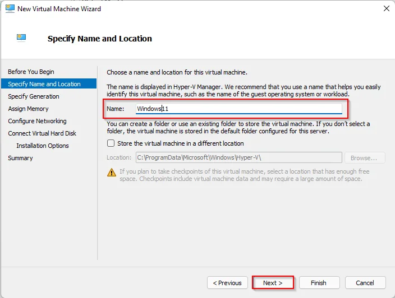The width and height of the screenshot is (395, 298).
Task: Click the checkpoints warning message text
Action: point(245,175)
